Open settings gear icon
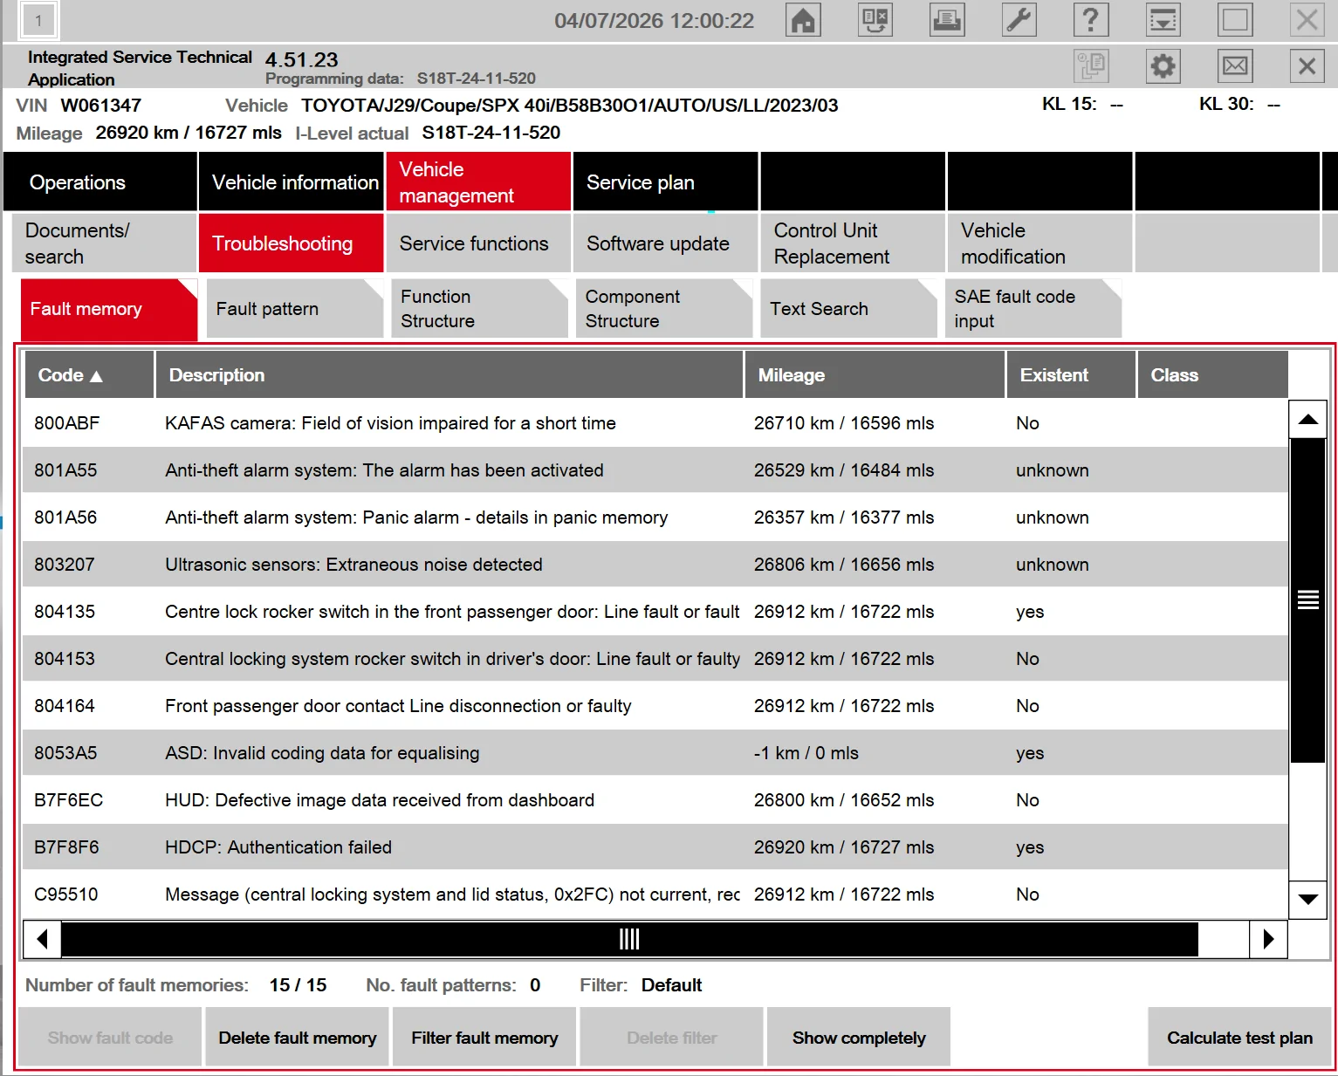This screenshot has height=1076, width=1338. point(1163,65)
